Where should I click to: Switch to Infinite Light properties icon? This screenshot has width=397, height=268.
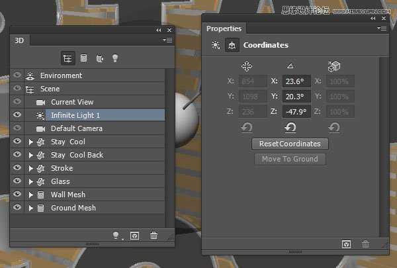[216, 45]
